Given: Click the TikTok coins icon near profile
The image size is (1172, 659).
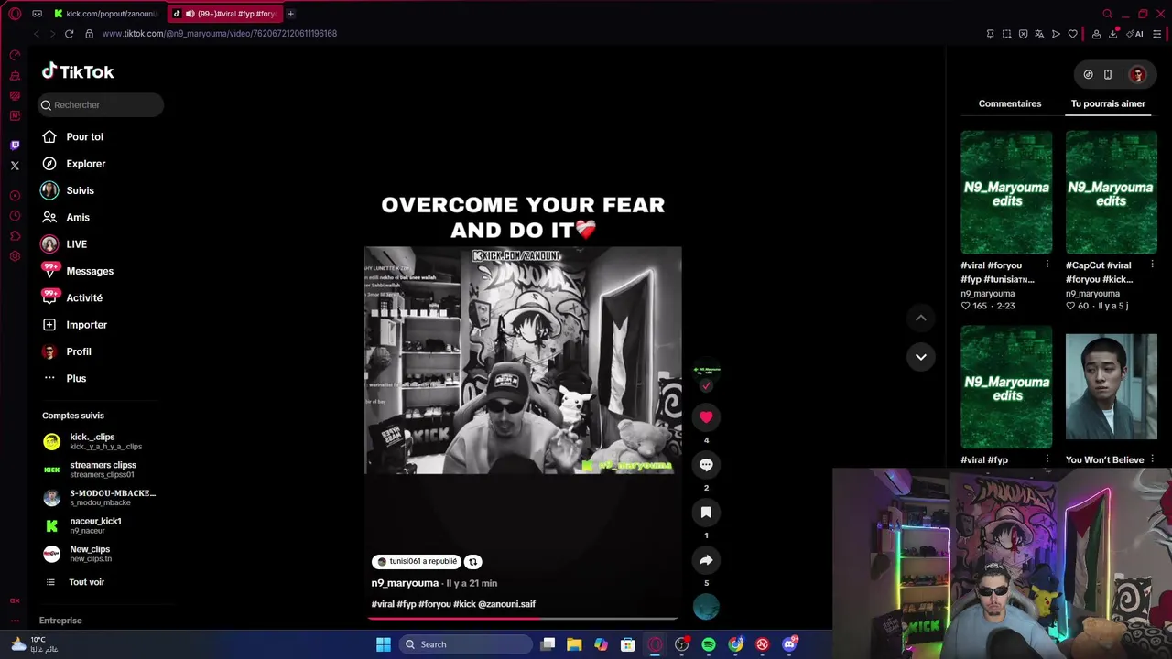Looking at the screenshot, I should coord(1088,74).
